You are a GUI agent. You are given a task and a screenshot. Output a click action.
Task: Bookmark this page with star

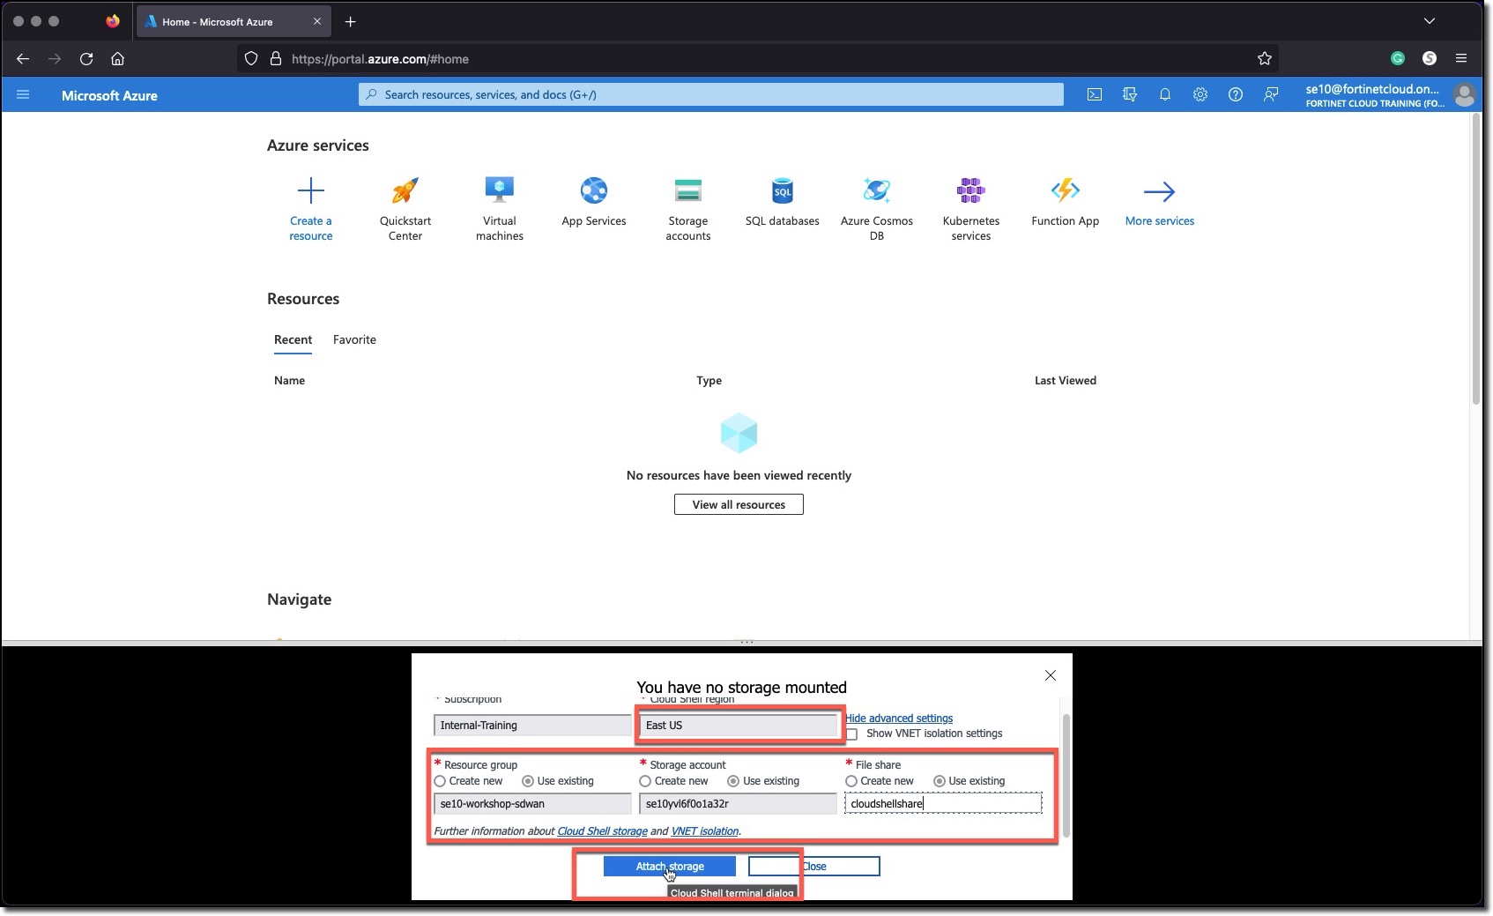(x=1265, y=59)
